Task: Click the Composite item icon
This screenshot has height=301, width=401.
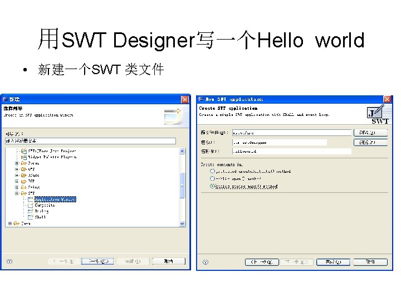Action: coord(31,205)
